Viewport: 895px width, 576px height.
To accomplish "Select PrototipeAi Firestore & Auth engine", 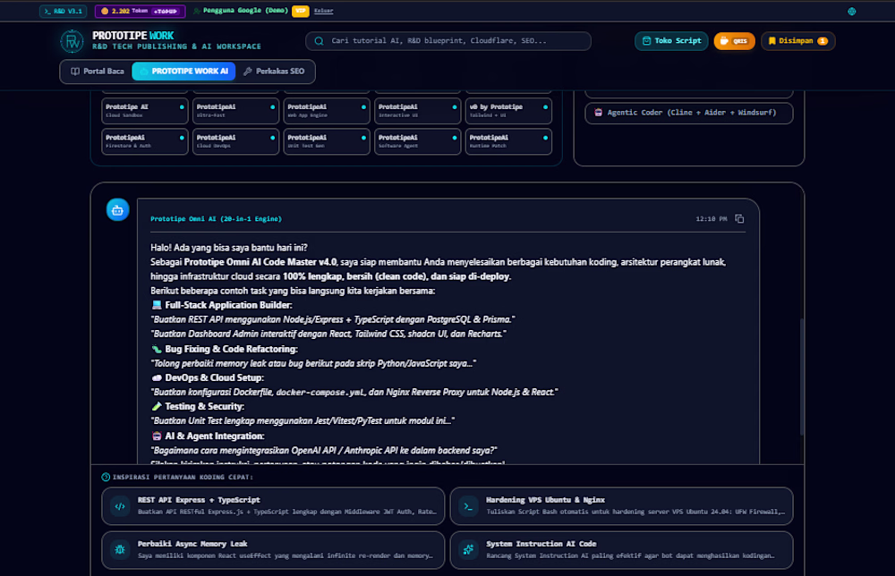I will point(145,141).
